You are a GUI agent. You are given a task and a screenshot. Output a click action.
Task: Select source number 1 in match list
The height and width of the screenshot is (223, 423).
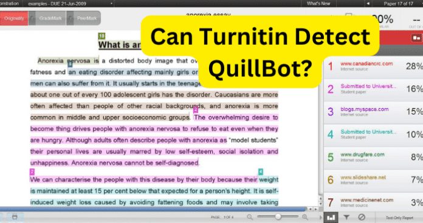pyautogui.click(x=331, y=67)
